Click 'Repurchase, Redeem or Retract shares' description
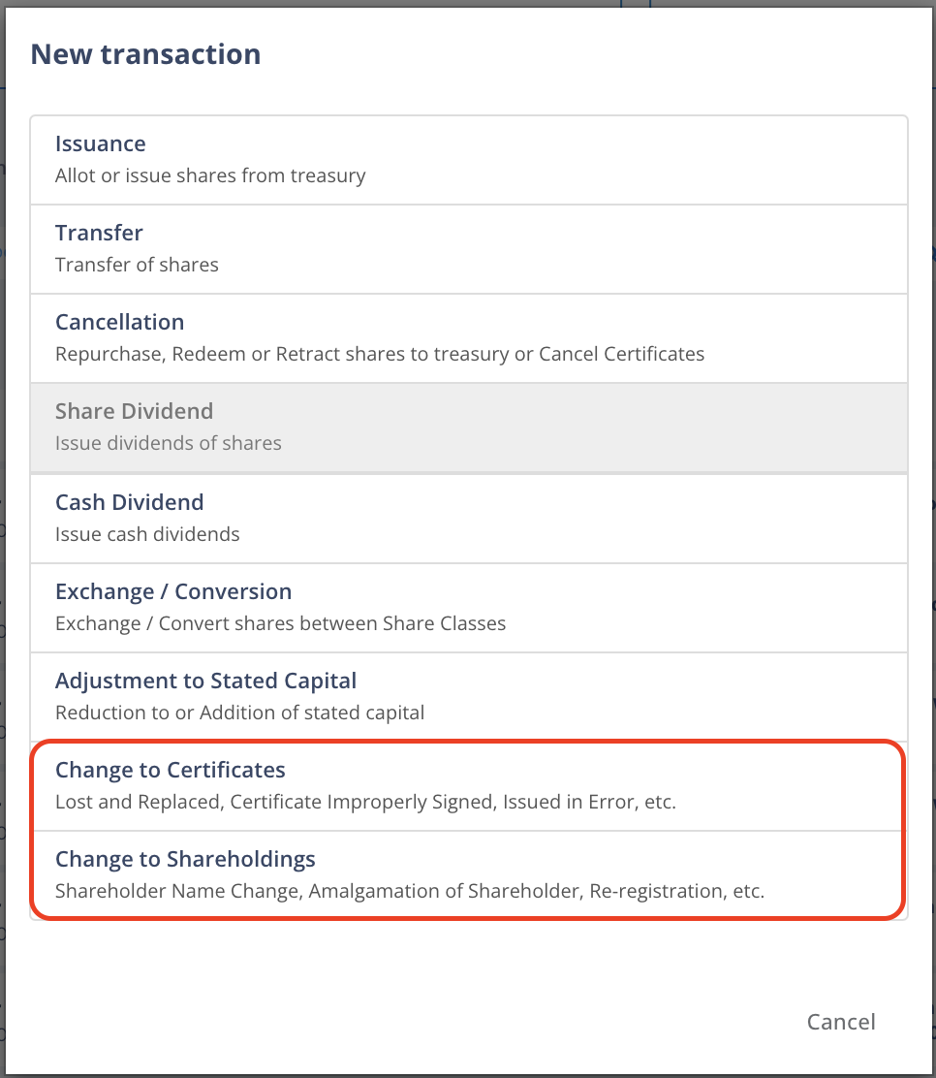The width and height of the screenshot is (936, 1078). point(379,355)
